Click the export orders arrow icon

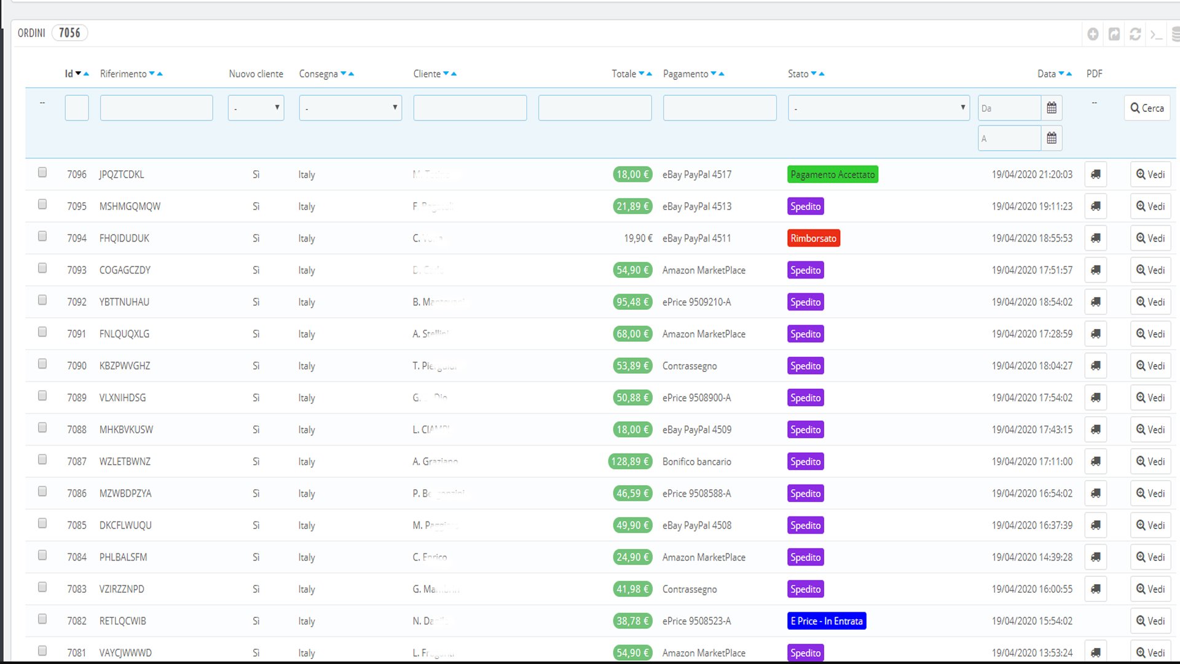(x=1114, y=34)
